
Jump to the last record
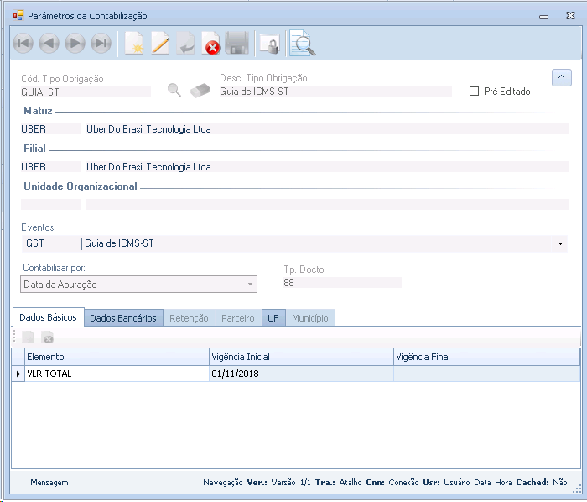point(101,44)
